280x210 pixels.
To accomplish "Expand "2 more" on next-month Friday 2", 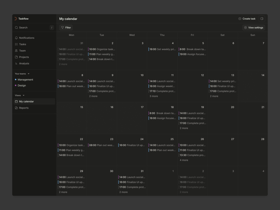I will click(x=184, y=192).
